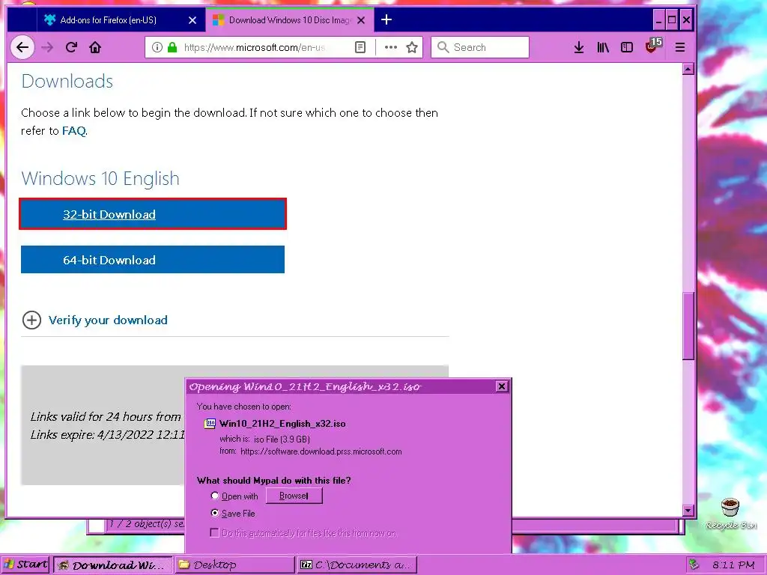Click Browse button in download dialog
The height and width of the screenshot is (575, 767).
pyautogui.click(x=294, y=496)
